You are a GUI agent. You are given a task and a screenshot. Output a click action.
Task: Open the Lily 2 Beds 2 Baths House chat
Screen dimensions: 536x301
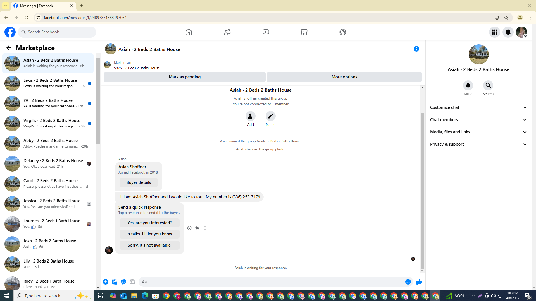[x=48, y=264]
